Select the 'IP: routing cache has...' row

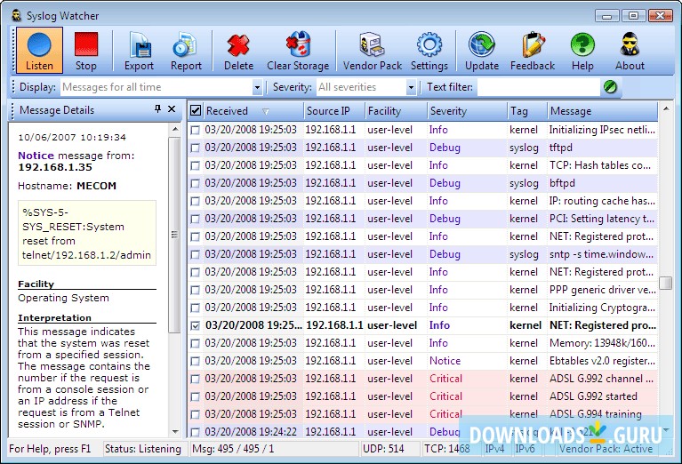422,201
